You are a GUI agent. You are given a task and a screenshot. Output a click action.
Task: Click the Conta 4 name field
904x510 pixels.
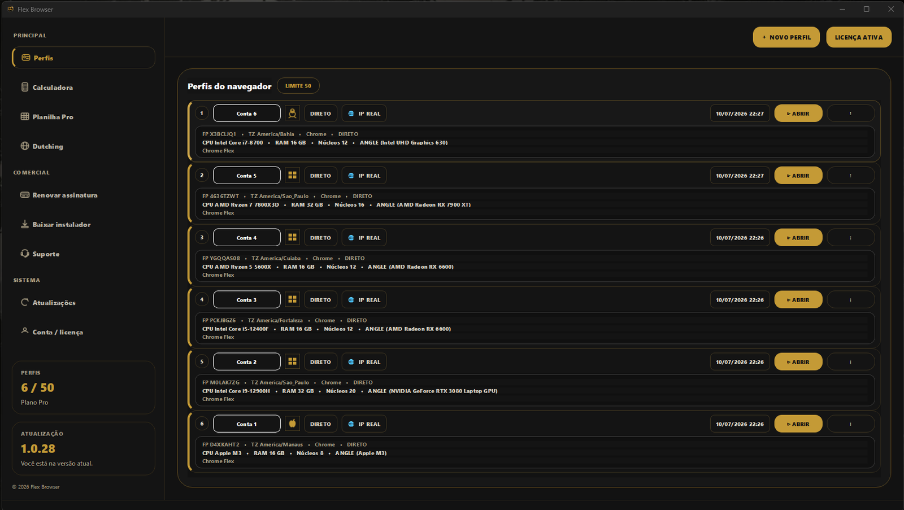pos(246,238)
